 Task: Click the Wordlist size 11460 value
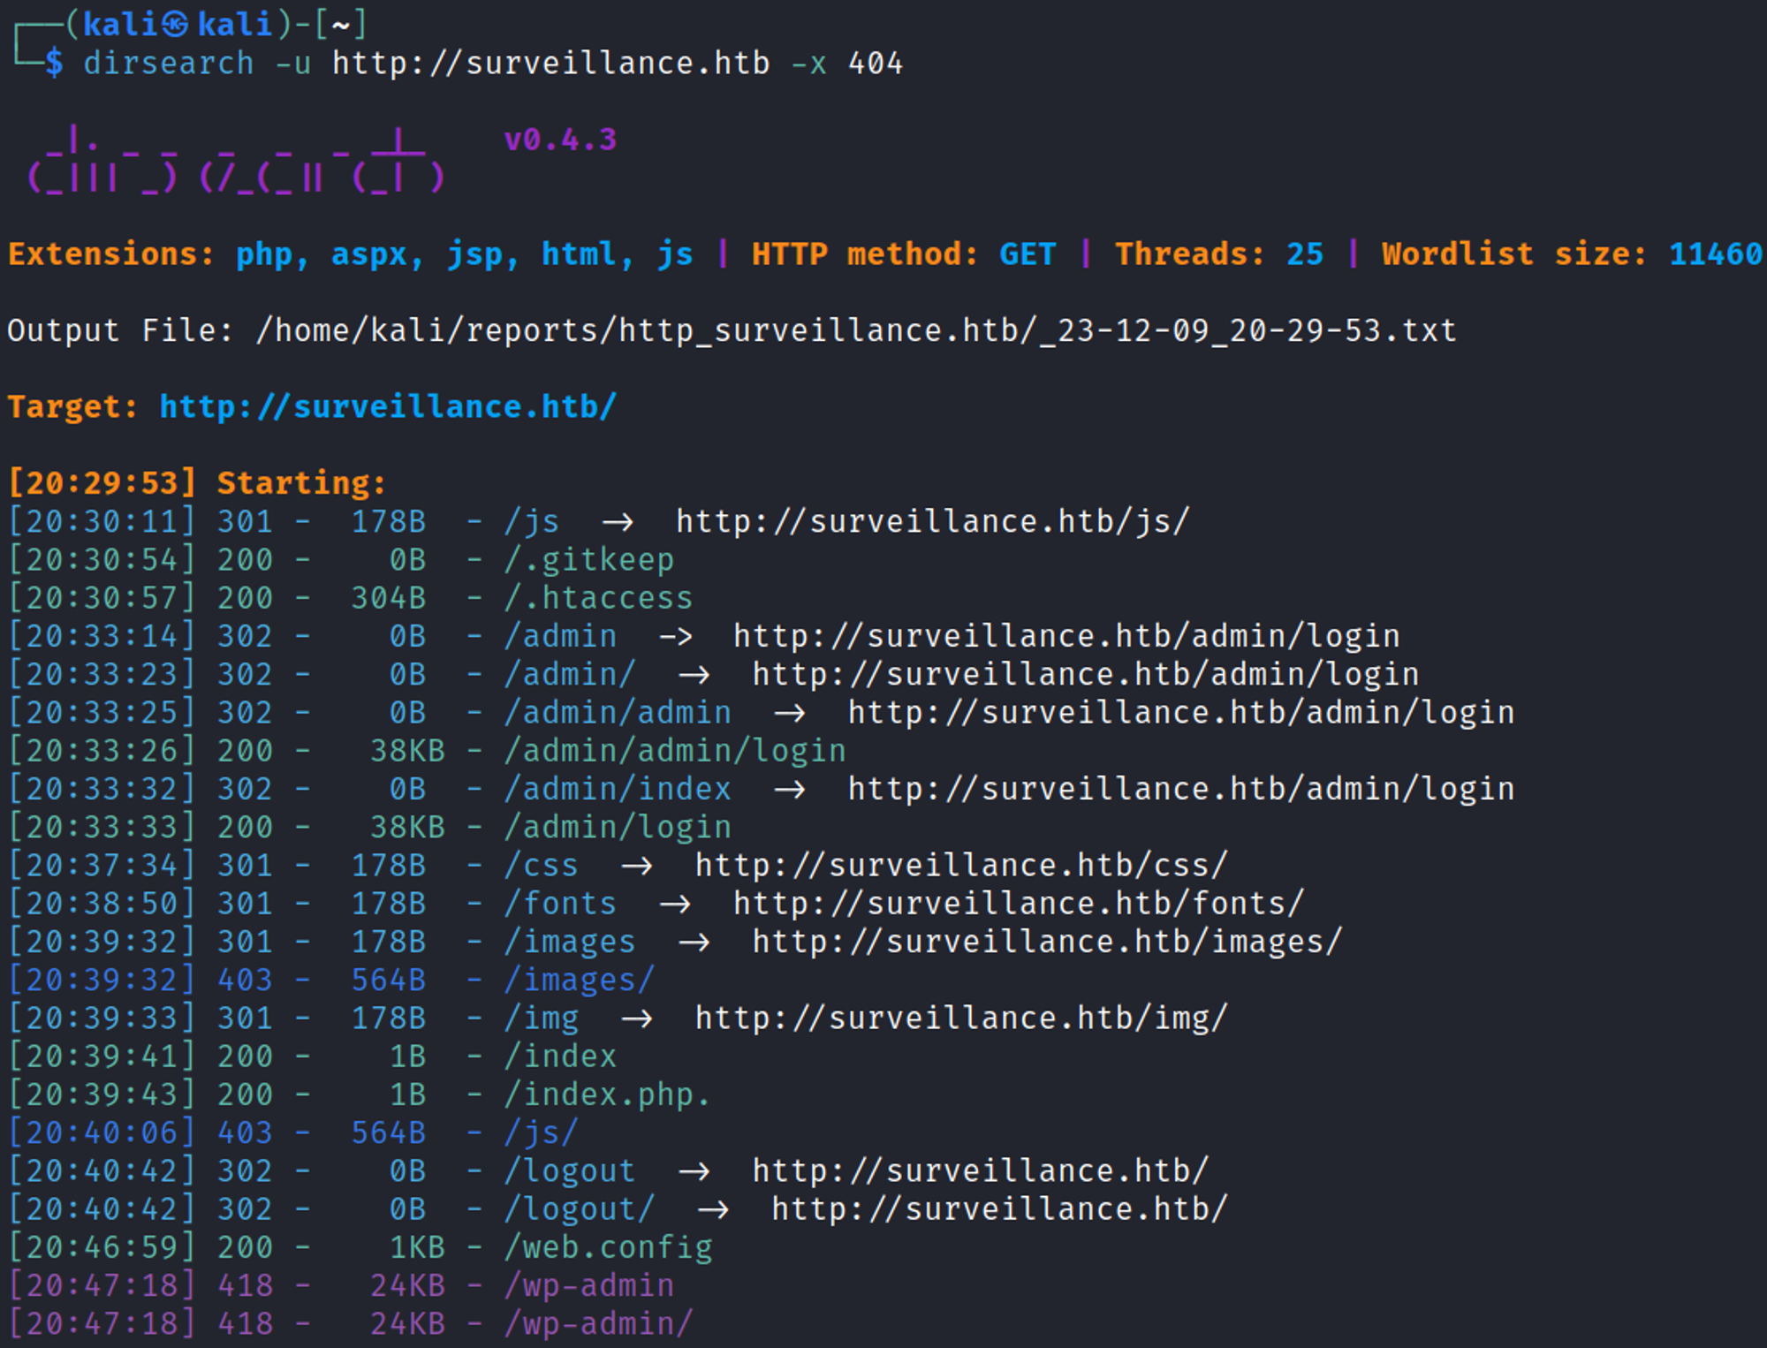(1715, 254)
